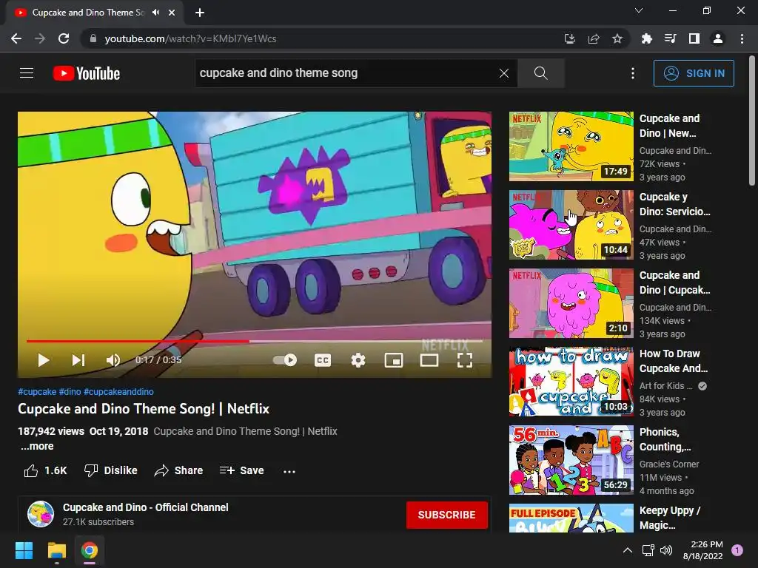Open the 2:10 Cupcake and Dino thumbnail
This screenshot has height=568, width=758.
pos(571,303)
